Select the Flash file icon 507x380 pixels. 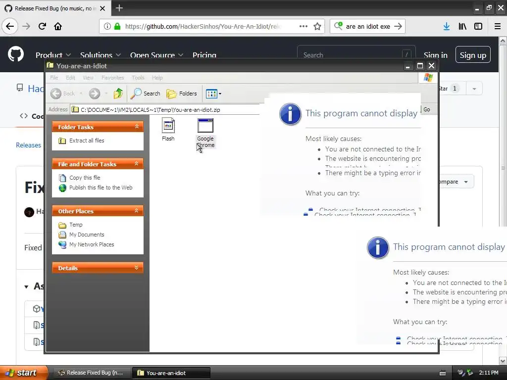pyautogui.click(x=168, y=130)
